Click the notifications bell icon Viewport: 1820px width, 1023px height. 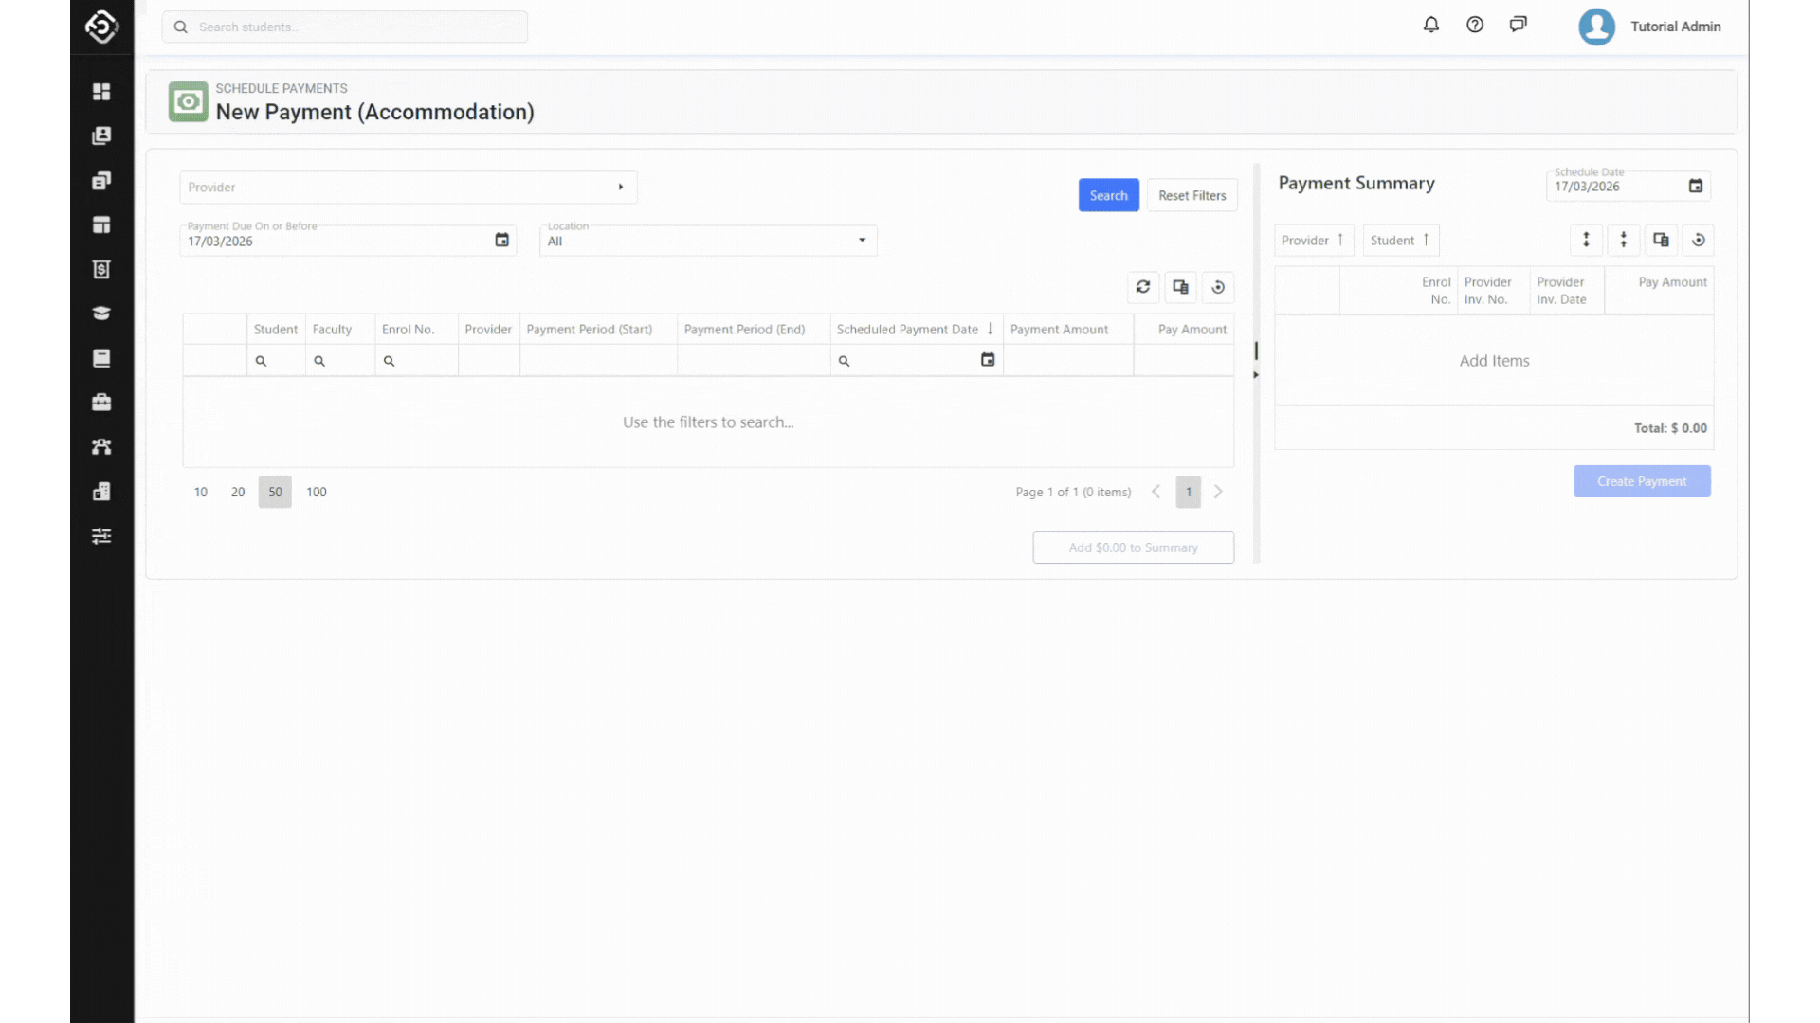[1431, 26]
